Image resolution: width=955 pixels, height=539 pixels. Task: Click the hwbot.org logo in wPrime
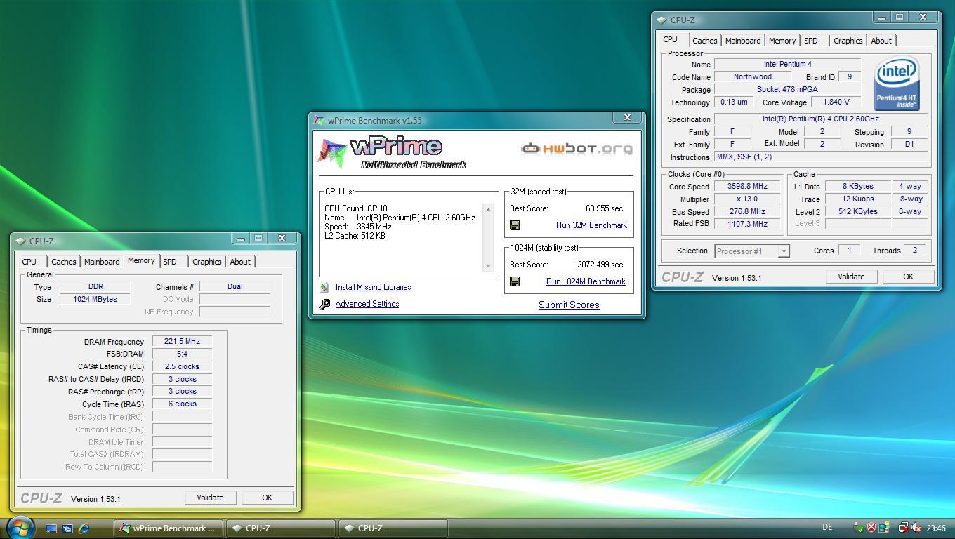point(577,148)
